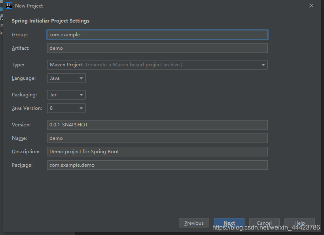Click the Language label
324x235 pixels.
click(x=24, y=78)
